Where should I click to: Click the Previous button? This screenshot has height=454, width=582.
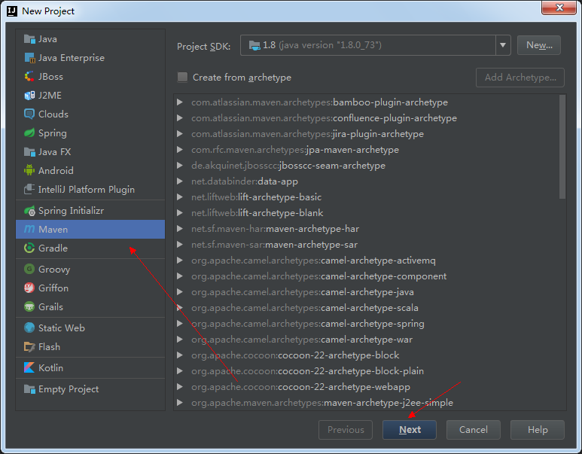[x=346, y=429]
